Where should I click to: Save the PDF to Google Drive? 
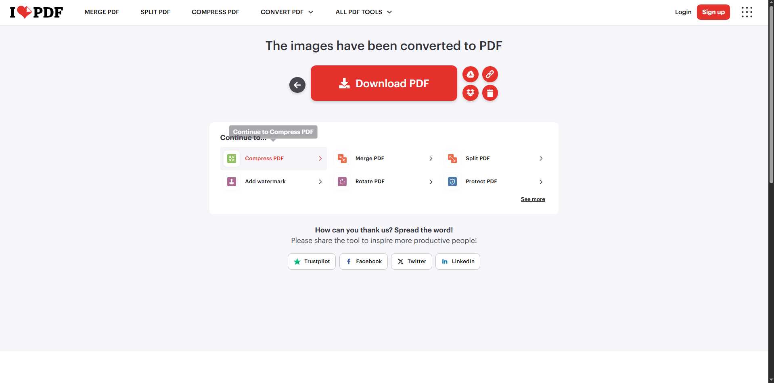click(x=470, y=74)
